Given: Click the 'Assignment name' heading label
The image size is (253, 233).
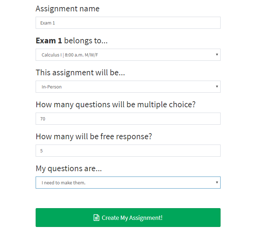Looking at the screenshot, I should click(x=67, y=9).
